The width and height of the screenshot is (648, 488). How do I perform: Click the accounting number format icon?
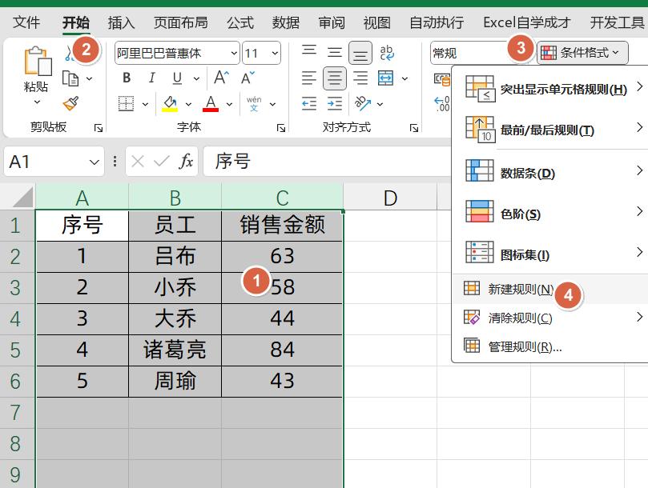point(442,78)
